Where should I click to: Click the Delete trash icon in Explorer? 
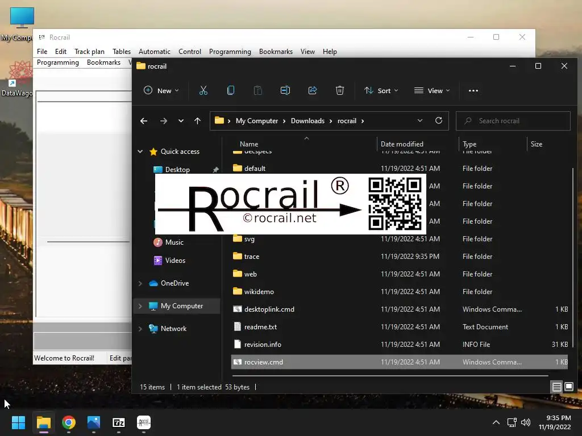click(340, 90)
